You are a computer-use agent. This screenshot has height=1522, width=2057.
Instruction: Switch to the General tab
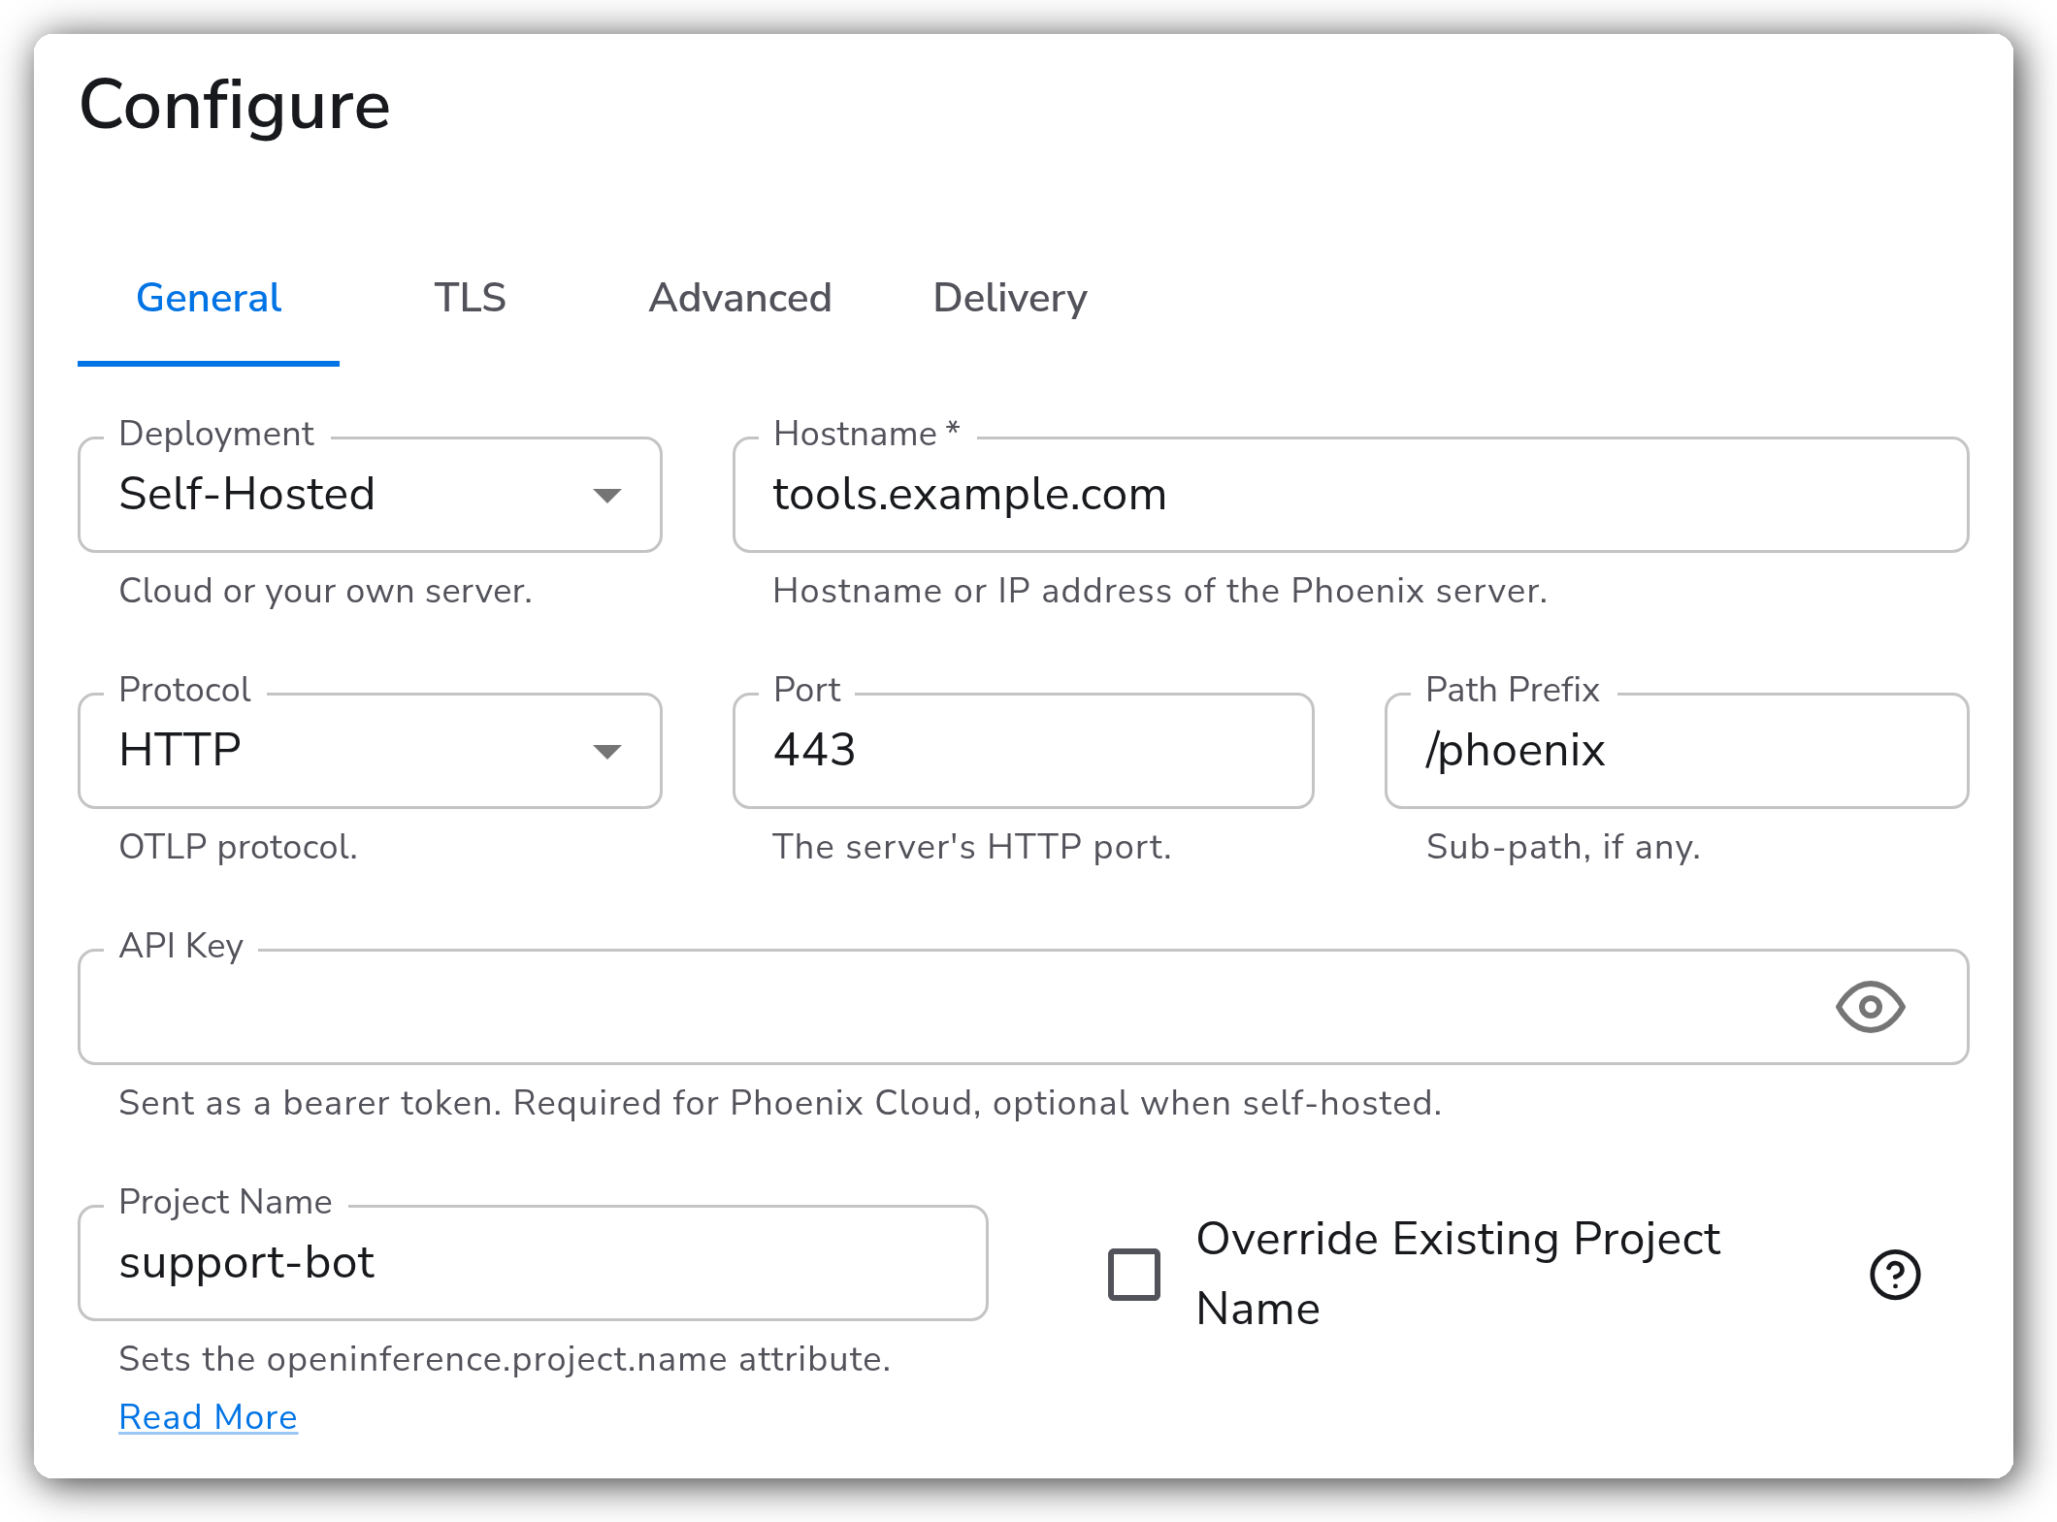coord(209,298)
